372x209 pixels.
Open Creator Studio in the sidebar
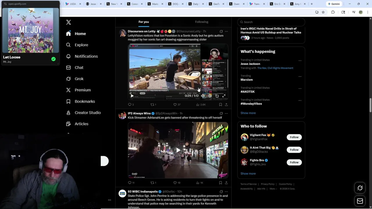click(83, 113)
